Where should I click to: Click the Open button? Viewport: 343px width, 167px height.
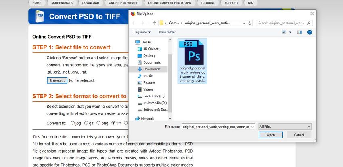coord(270,135)
